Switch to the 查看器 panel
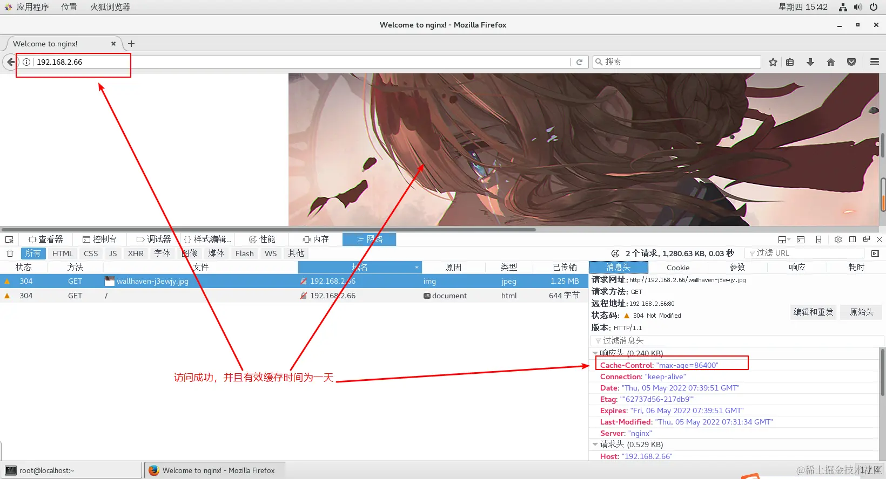 pyautogui.click(x=46, y=239)
